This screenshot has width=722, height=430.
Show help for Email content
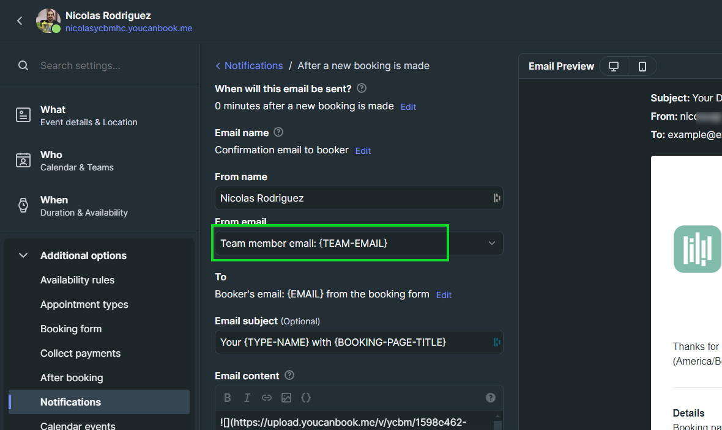[x=289, y=375]
